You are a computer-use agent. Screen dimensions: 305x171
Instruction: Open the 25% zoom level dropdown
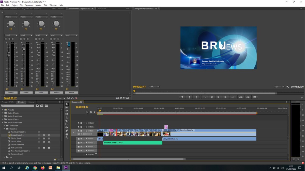[x=154, y=87]
